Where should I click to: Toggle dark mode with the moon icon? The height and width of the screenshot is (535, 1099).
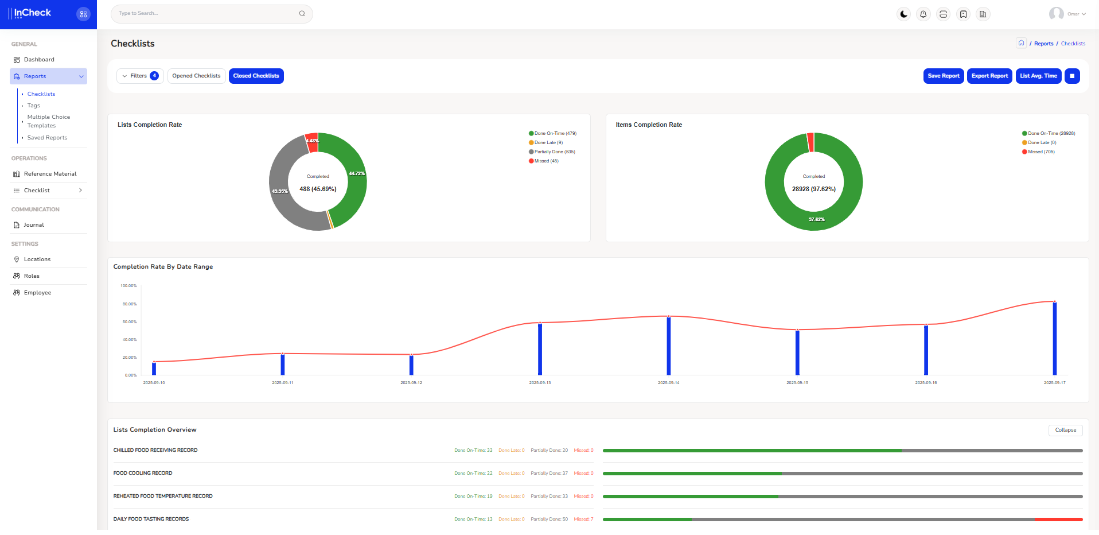pyautogui.click(x=903, y=14)
